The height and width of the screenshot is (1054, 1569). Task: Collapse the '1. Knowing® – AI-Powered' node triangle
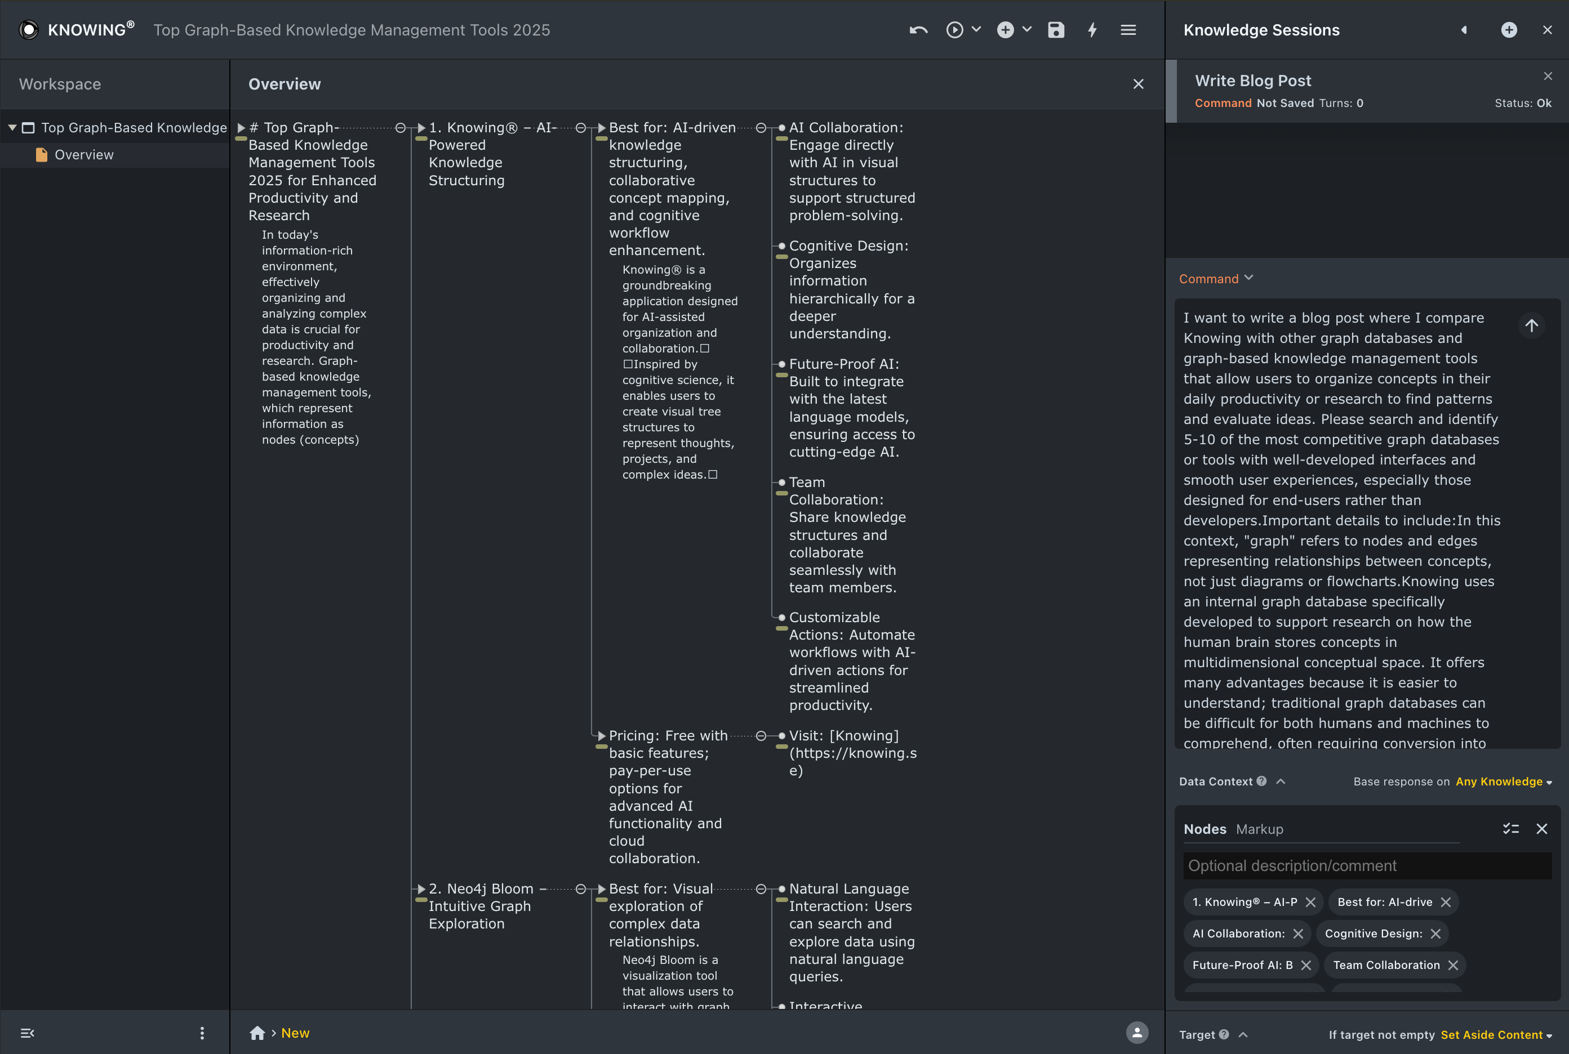click(x=421, y=128)
